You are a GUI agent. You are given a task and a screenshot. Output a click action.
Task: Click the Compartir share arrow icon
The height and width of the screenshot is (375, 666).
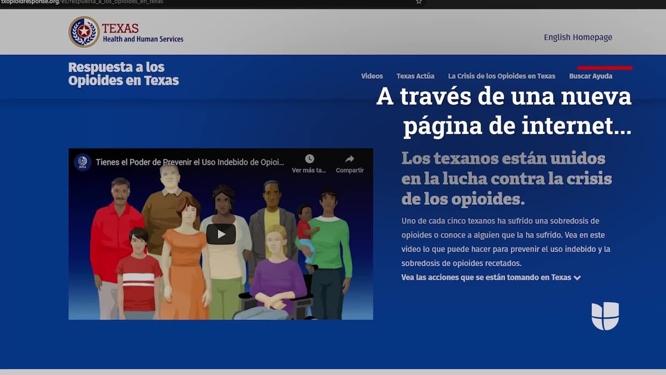[x=350, y=159]
